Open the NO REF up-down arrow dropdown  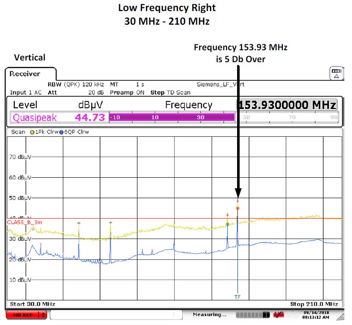point(43,315)
